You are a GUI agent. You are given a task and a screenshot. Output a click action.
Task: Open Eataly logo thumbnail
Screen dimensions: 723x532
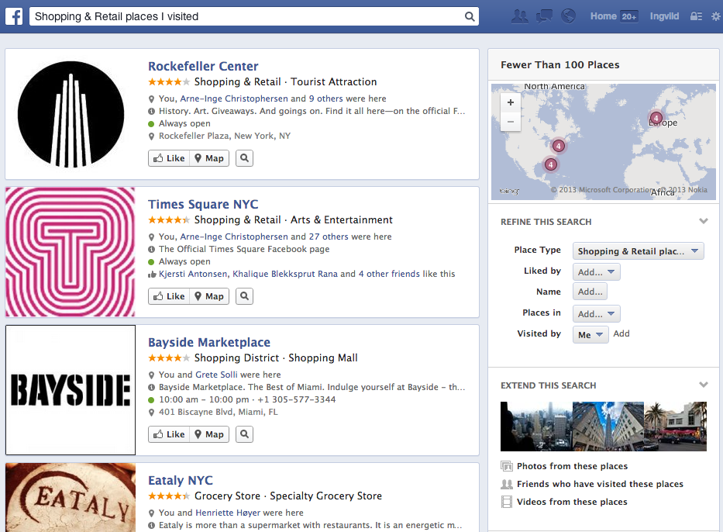click(x=71, y=497)
